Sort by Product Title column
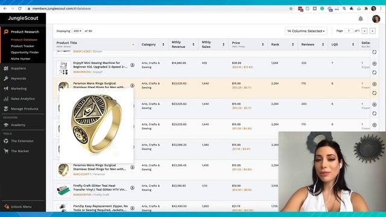This screenshot has height=217, width=386. coord(133,45)
